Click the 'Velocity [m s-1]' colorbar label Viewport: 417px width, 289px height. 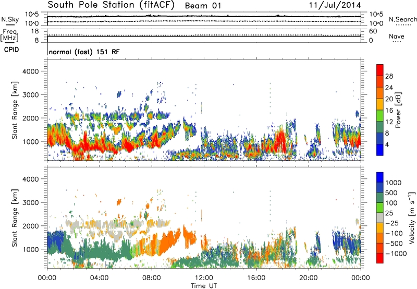412,218
